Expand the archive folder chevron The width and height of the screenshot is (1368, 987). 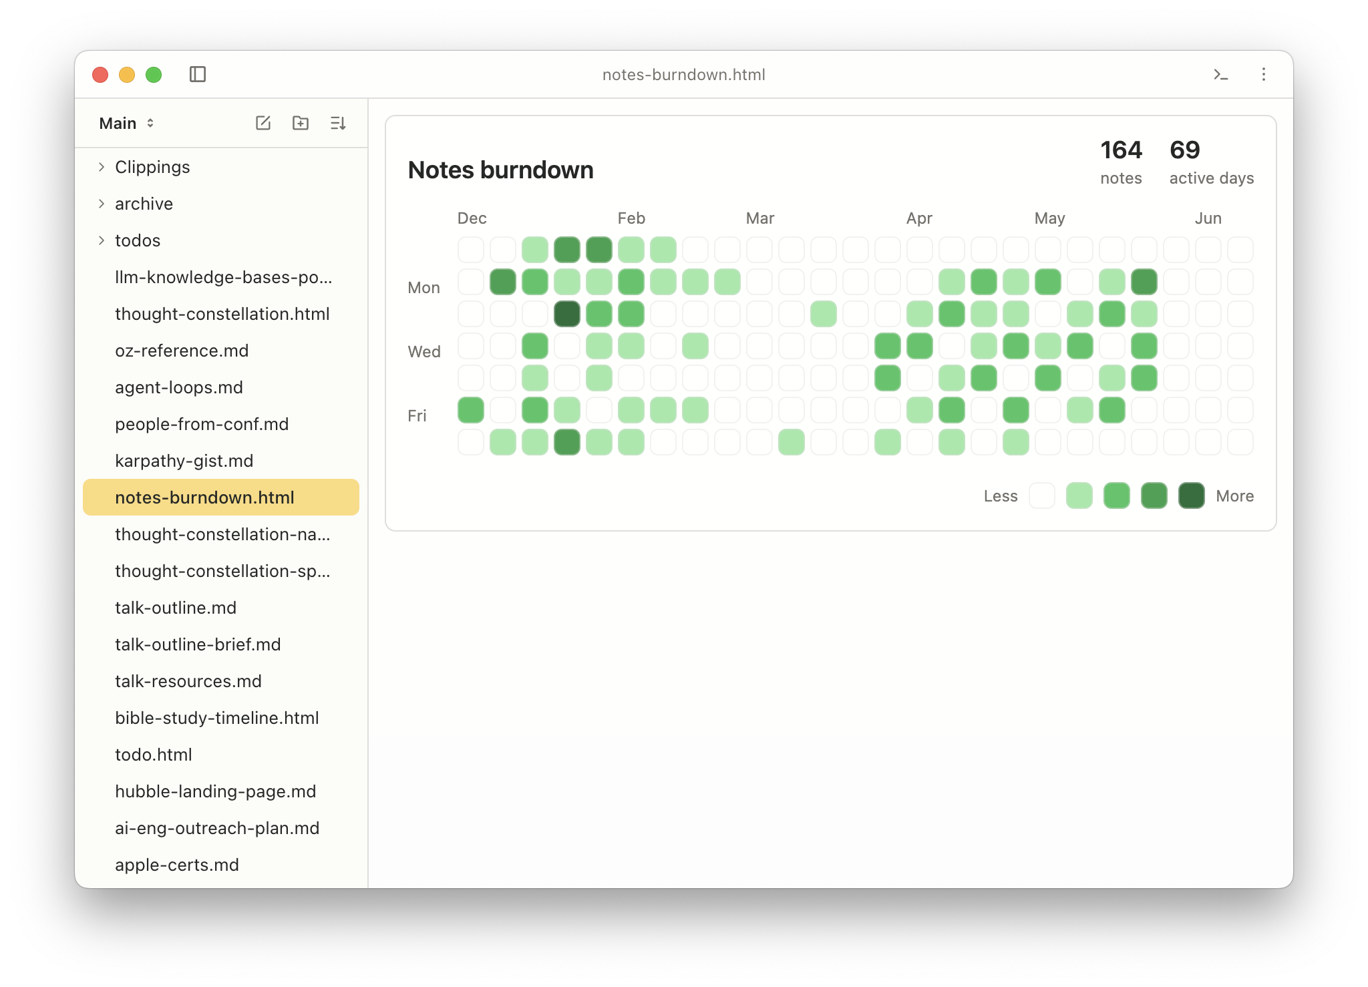(102, 204)
